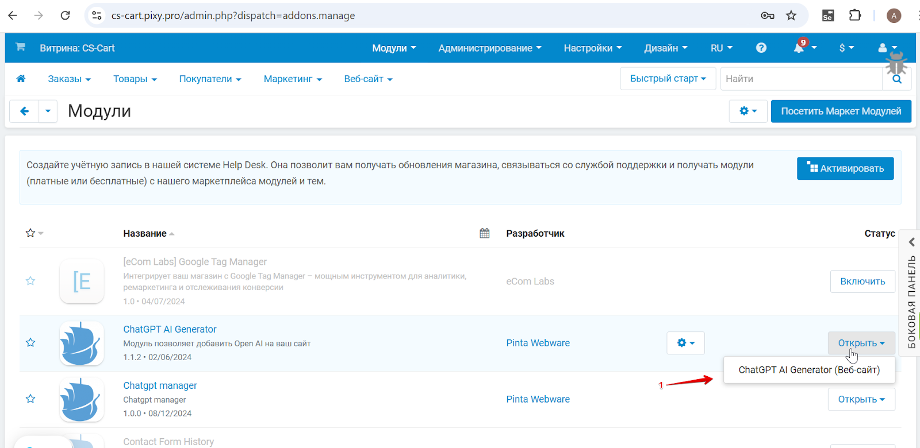Click Посетить Маркет Модулей button
Screen dimensions: 920x448
(x=841, y=111)
